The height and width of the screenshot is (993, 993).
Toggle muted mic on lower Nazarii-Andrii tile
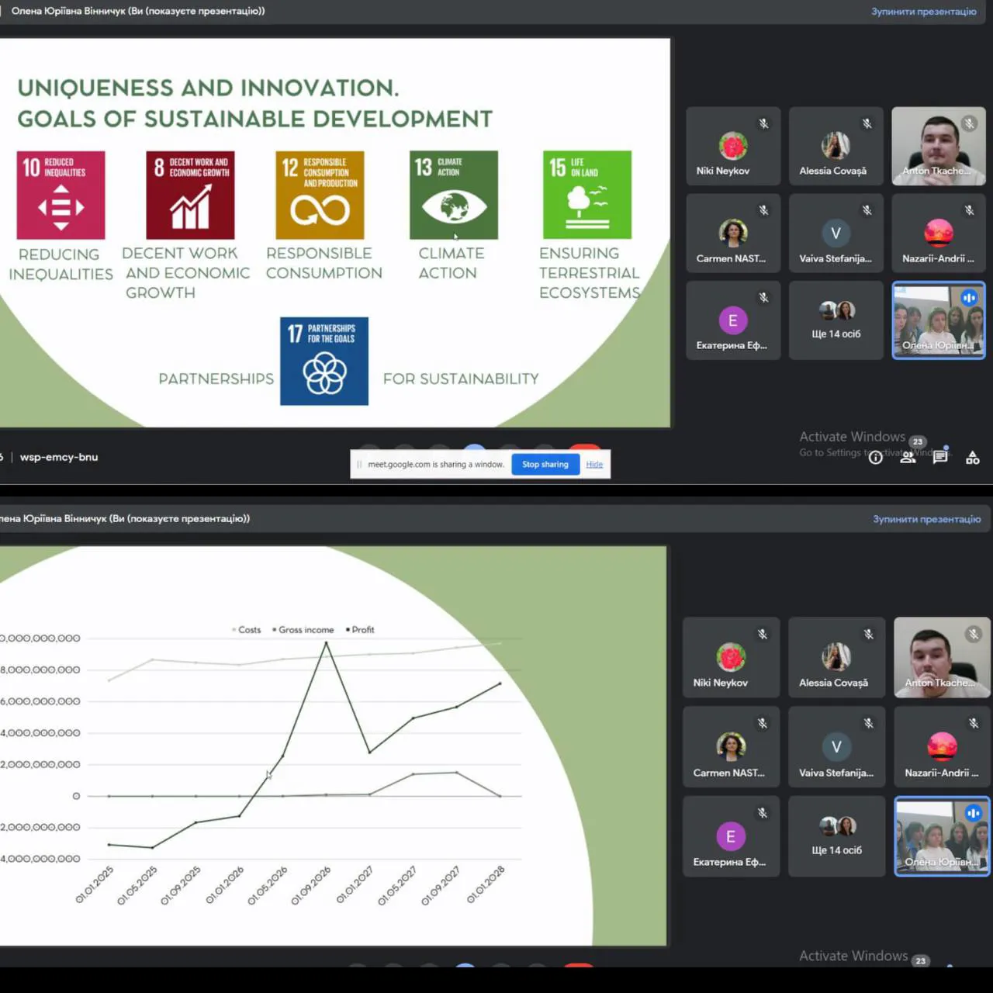tap(973, 723)
